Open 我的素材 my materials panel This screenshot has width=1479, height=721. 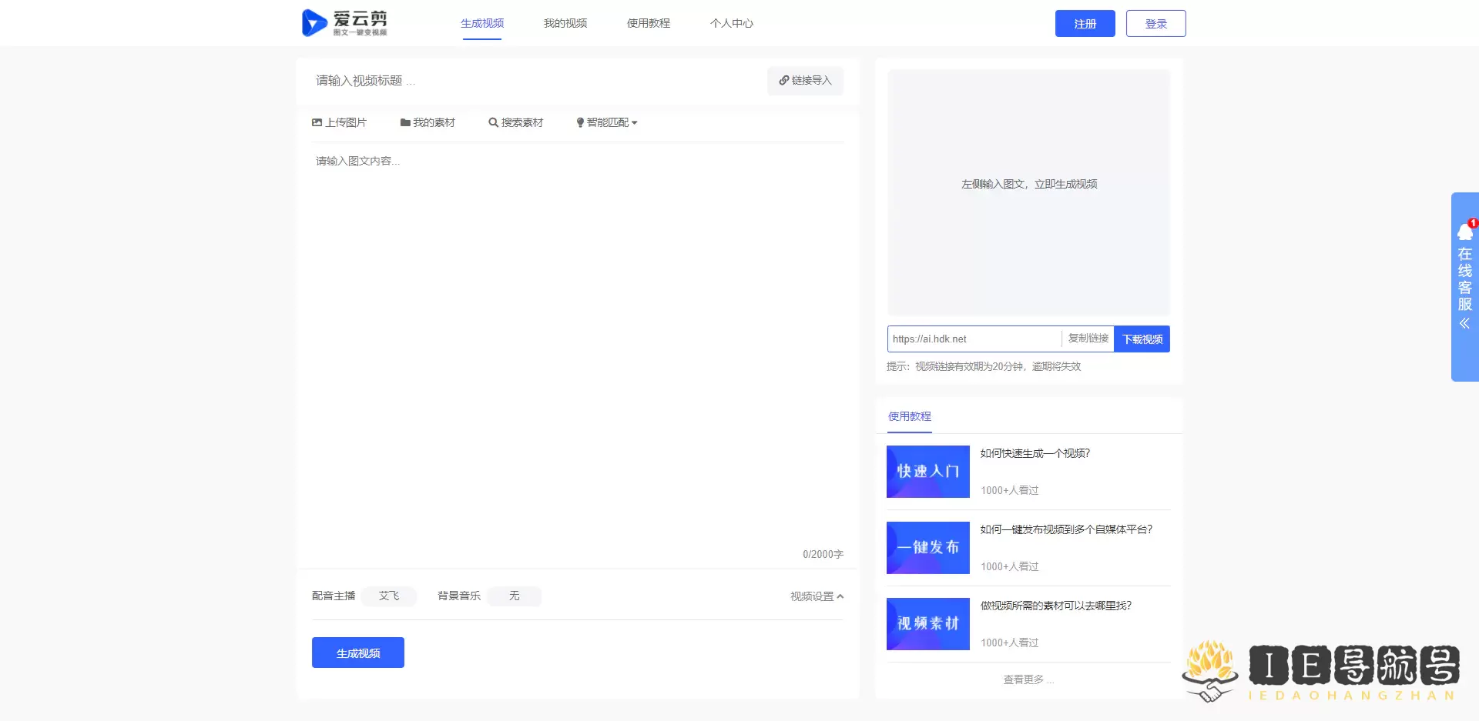pyautogui.click(x=428, y=122)
